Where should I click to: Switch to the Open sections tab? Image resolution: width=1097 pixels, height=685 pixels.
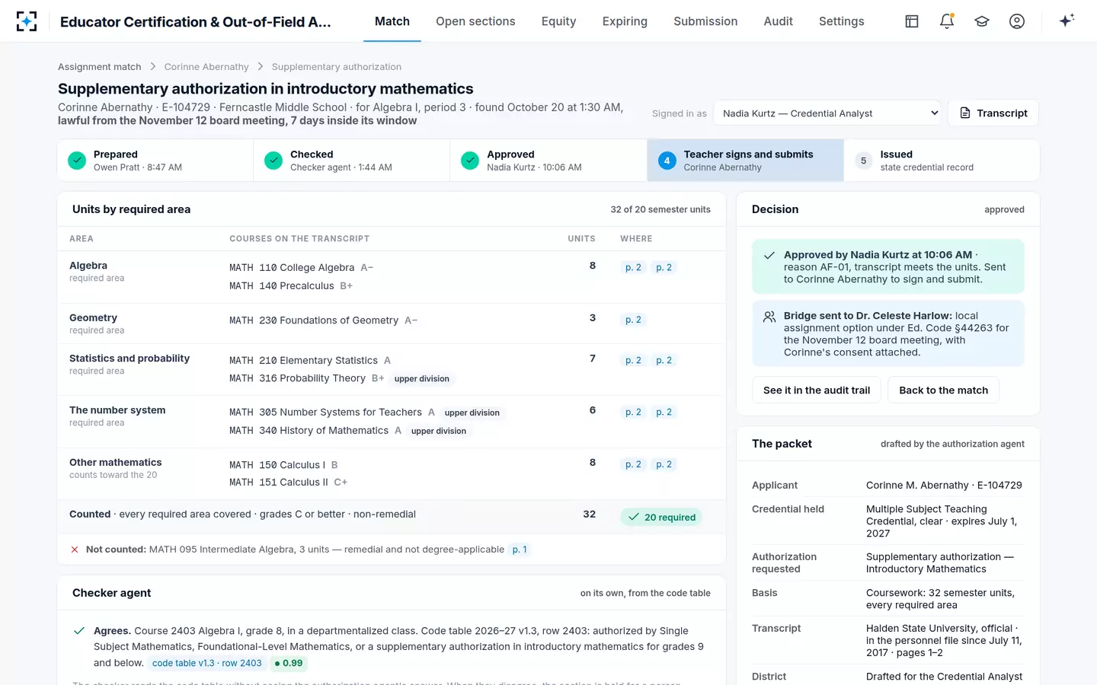point(475,21)
